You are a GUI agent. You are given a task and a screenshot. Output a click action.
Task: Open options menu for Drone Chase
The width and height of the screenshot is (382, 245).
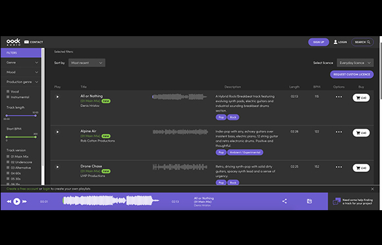(339, 167)
